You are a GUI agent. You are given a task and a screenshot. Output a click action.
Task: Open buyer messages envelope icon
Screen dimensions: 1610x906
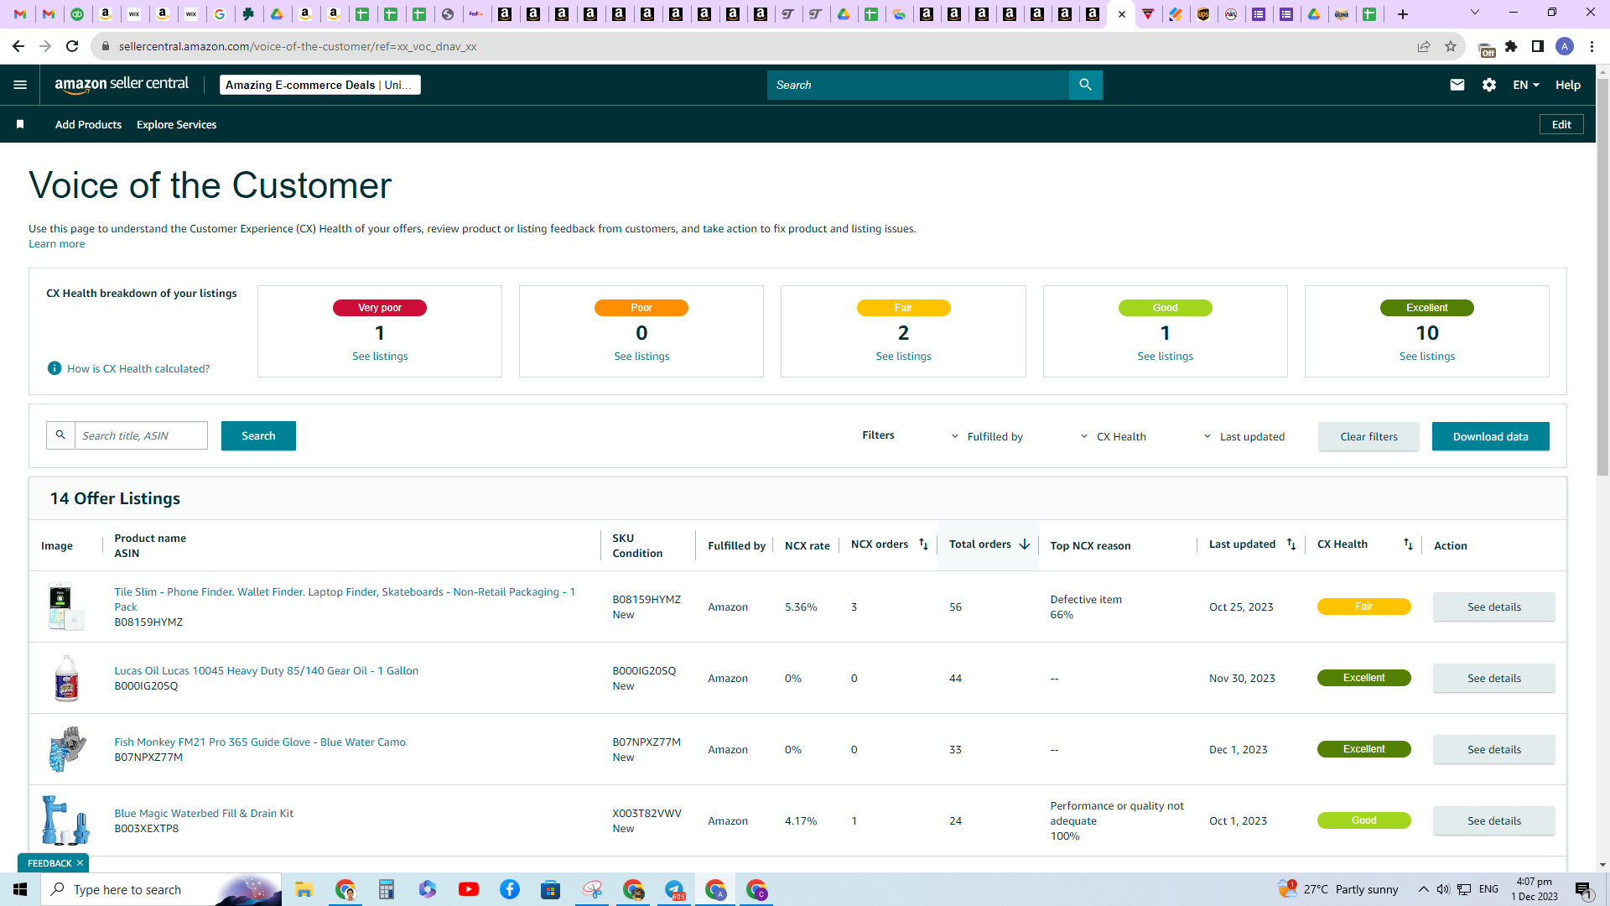click(1457, 85)
